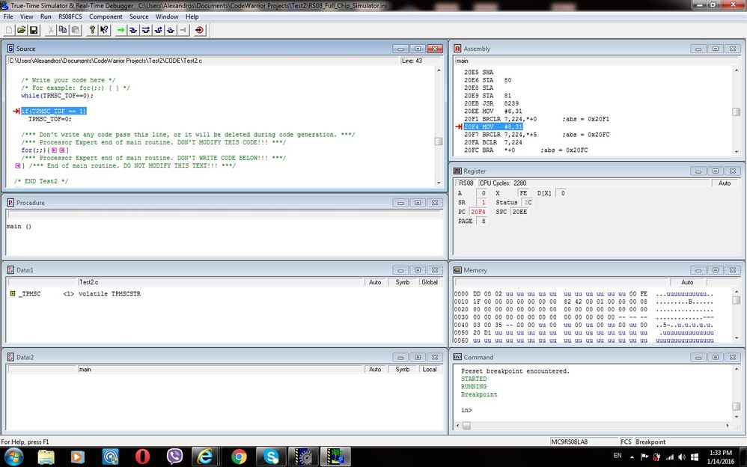Open Skype from the taskbar
Image resolution: width=747 pixels, height=467 pixels.
(271, 457)
